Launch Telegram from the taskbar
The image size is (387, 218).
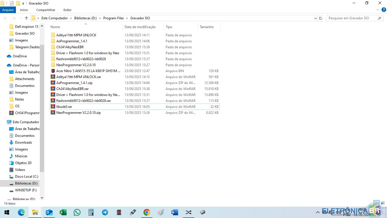(x=105, y=212)
